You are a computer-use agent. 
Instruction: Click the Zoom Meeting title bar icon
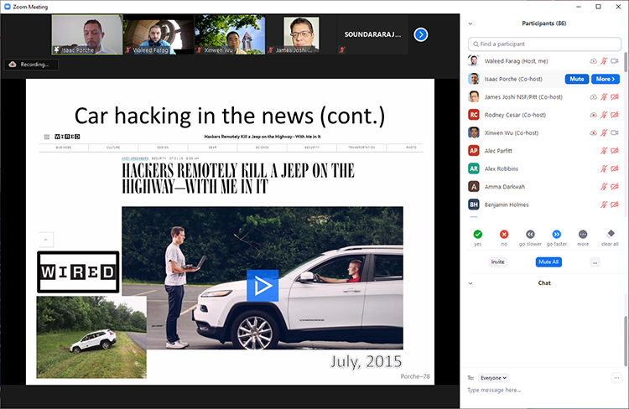click(x=7, y=7)
